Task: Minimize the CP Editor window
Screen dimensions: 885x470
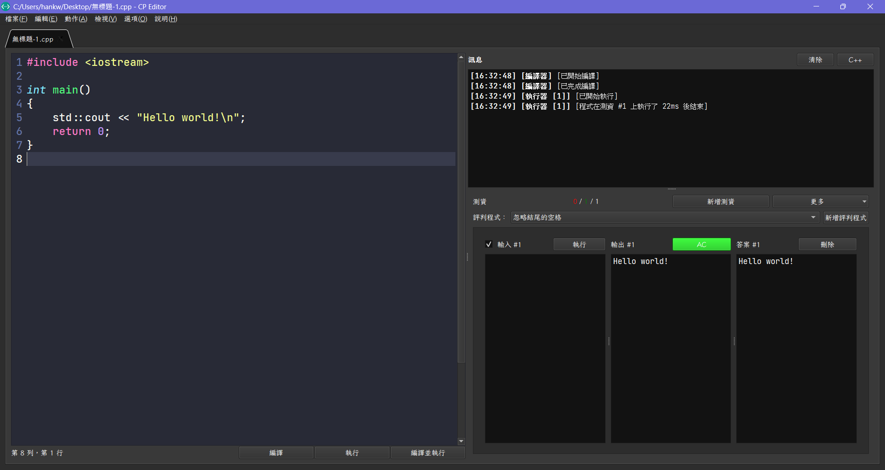Action: point(816,6)
